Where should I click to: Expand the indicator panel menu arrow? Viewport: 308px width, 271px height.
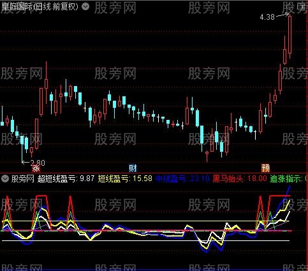pos(5,179)
